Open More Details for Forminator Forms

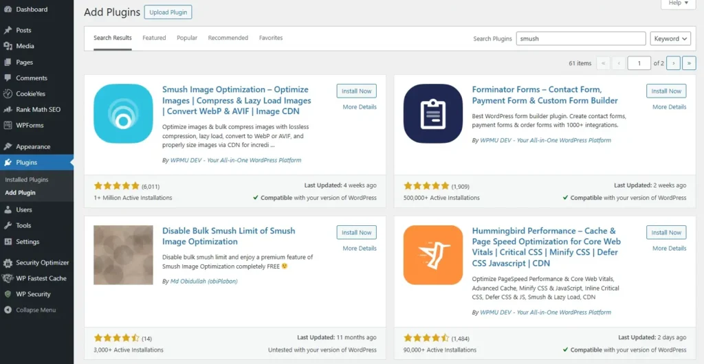[670, 107]
